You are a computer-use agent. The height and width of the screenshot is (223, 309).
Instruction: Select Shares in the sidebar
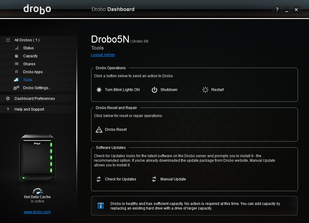(29, 64)
